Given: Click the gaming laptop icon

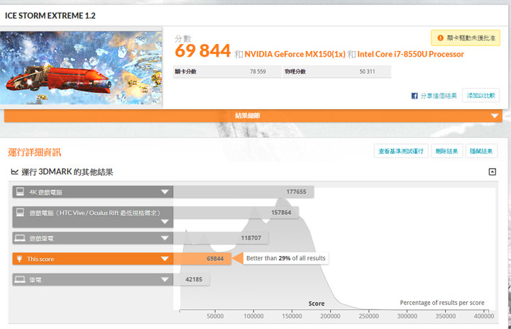Looking at the screenshot, I should 20,238.
